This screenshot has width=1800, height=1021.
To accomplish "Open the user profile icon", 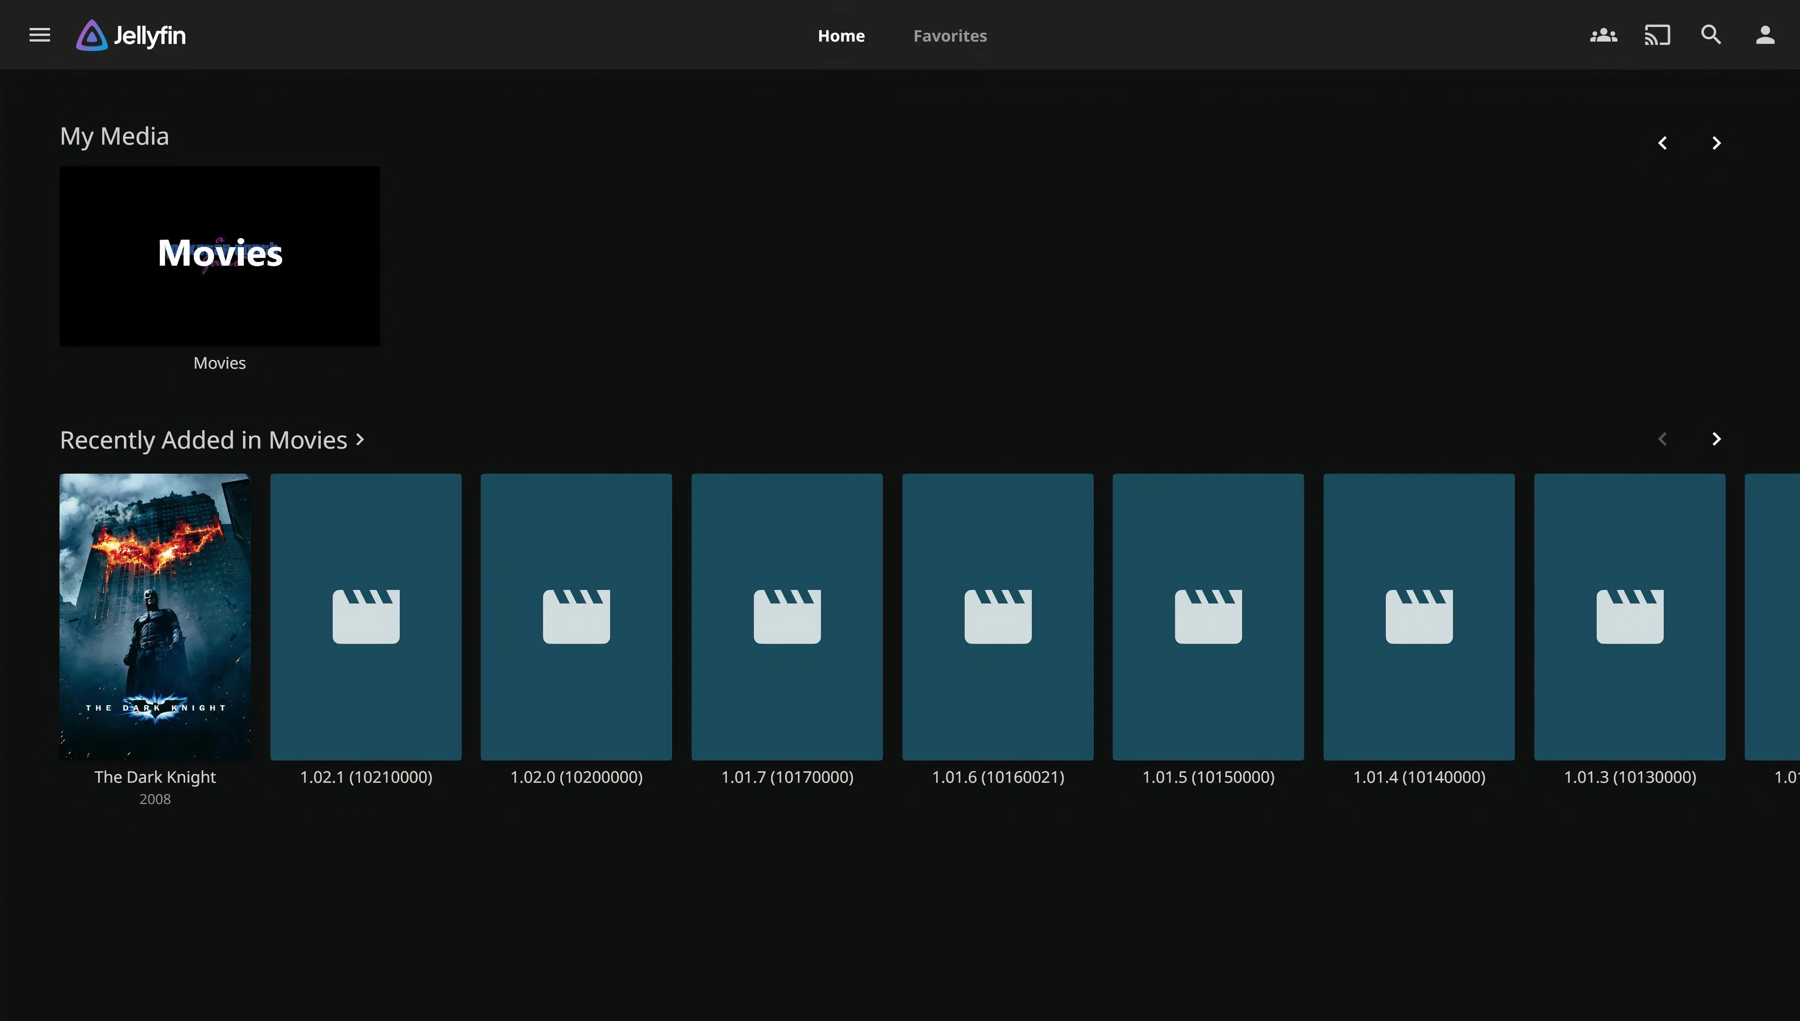I will click(1764, 35).
